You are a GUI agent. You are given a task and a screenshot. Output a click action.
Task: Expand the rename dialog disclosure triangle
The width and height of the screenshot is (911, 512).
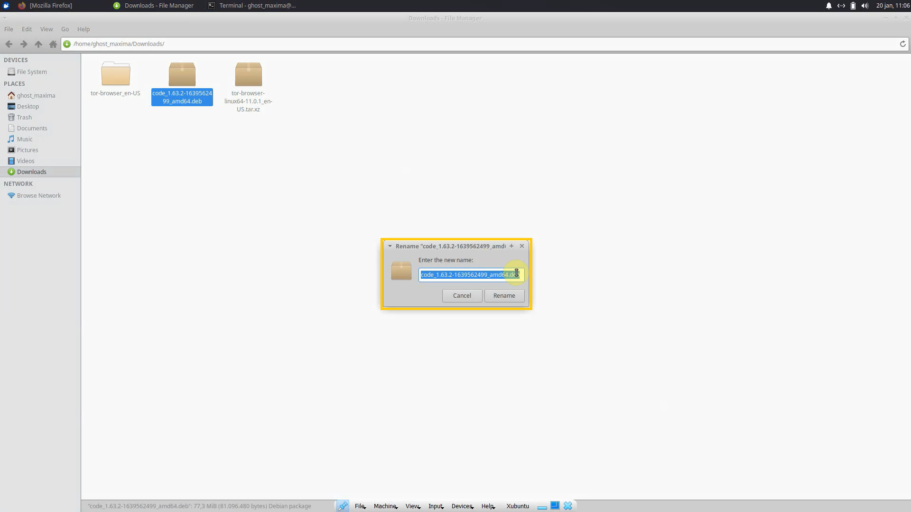click(x=390, y=246)
